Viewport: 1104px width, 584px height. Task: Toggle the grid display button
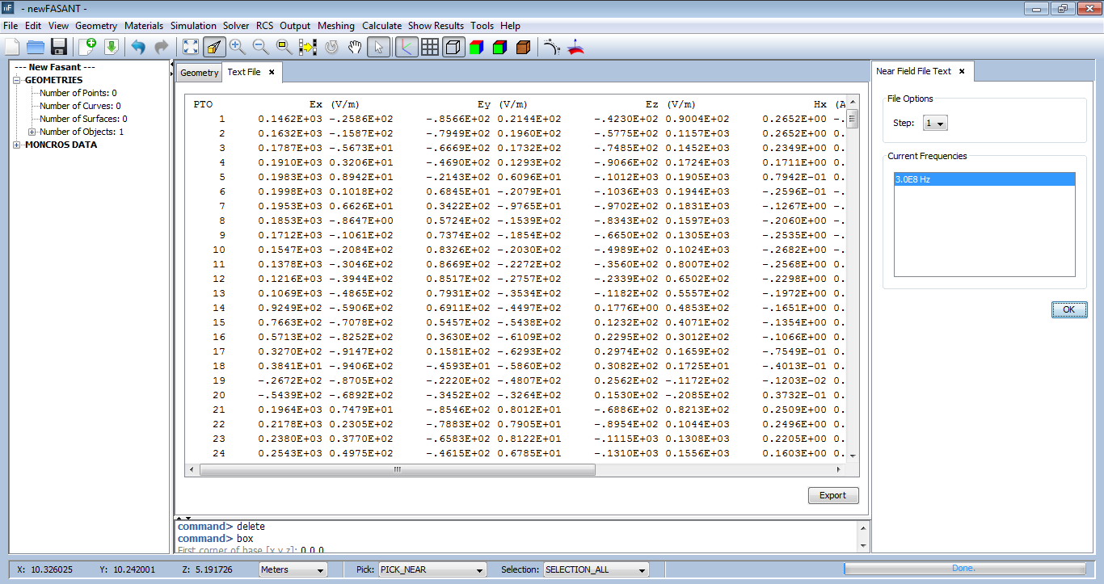coord(430,47)
